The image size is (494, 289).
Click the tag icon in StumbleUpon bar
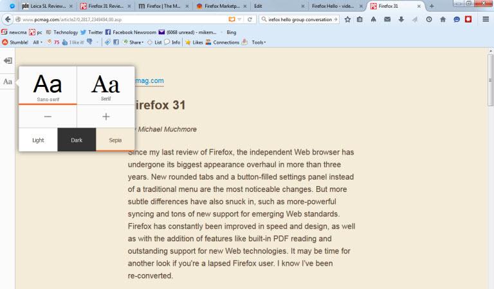click(x=108, y=42)
